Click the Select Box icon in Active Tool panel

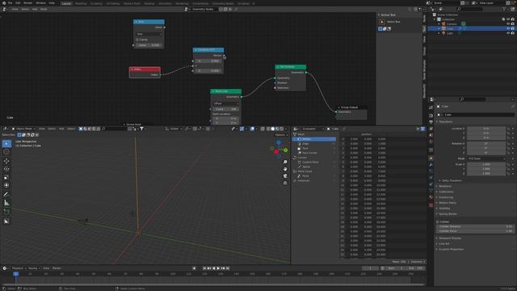(382, 22)
